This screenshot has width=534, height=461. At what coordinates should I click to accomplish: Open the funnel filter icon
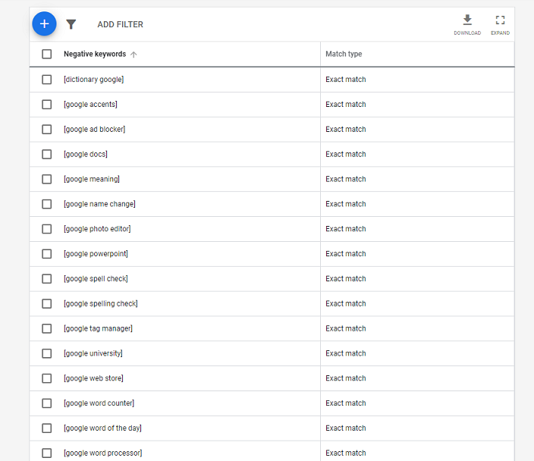click(x=71, y=24)
